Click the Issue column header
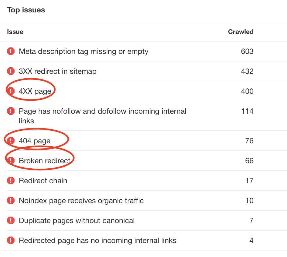 click(x=15, y=32)
